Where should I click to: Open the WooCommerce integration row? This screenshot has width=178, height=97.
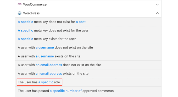coord(88,4)
